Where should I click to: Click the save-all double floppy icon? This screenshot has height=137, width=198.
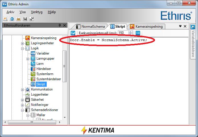[32, 19]
